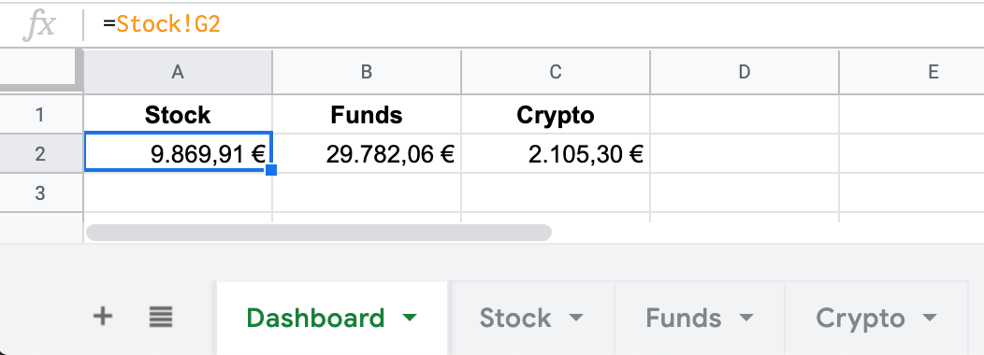Select the cell with 29.782,06 €
This screenshot has height=355, width=984.
367,153
